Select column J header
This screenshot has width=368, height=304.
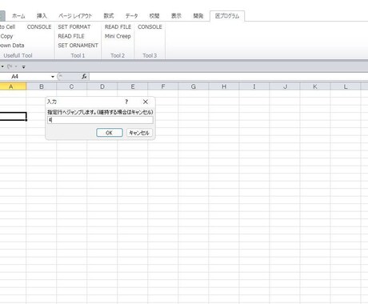pyautogui.click(x=285, y=86)
